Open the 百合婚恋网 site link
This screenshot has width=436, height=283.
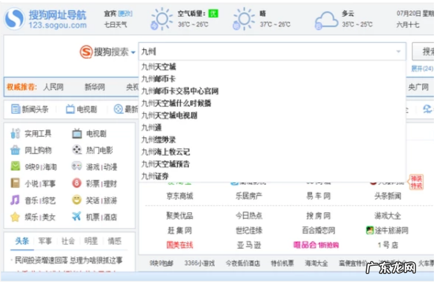[319, 230]
